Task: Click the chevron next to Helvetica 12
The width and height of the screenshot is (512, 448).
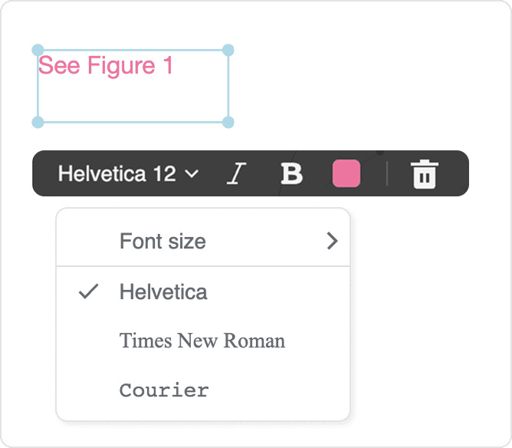Action: coord(192,174)
